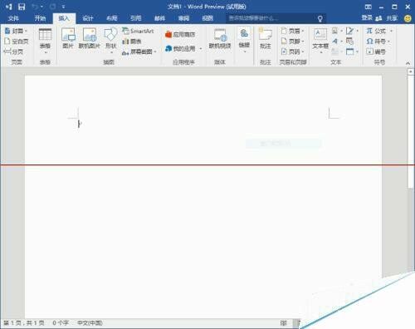The image size is (415, 329).
Task: Switch to the Review (审阅) tab
Action: [x=183, y=18]
